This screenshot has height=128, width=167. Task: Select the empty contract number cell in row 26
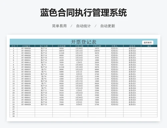26,107
